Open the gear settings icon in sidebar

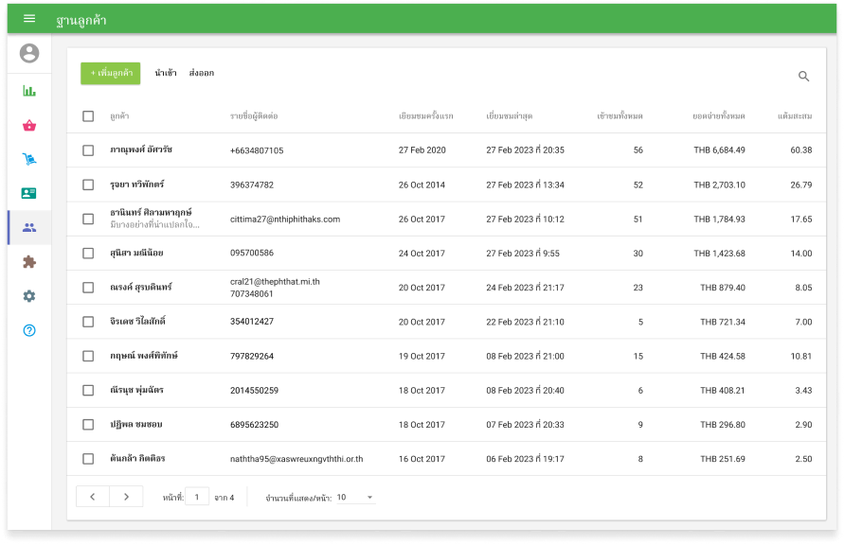click(x=29, y=296)
